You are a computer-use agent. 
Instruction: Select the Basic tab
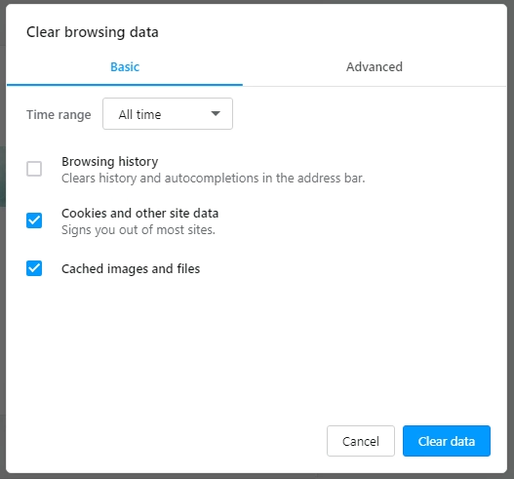(x=125, y=67)
